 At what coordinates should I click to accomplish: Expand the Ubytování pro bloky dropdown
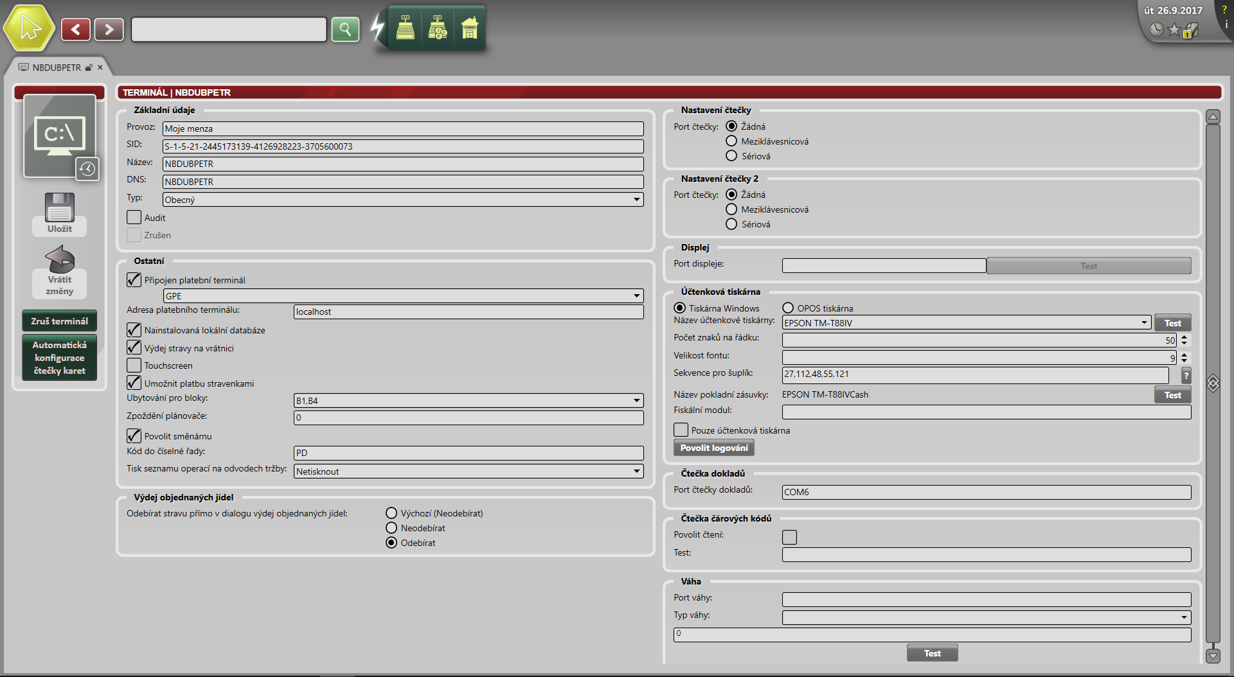[x=636, y=401]
